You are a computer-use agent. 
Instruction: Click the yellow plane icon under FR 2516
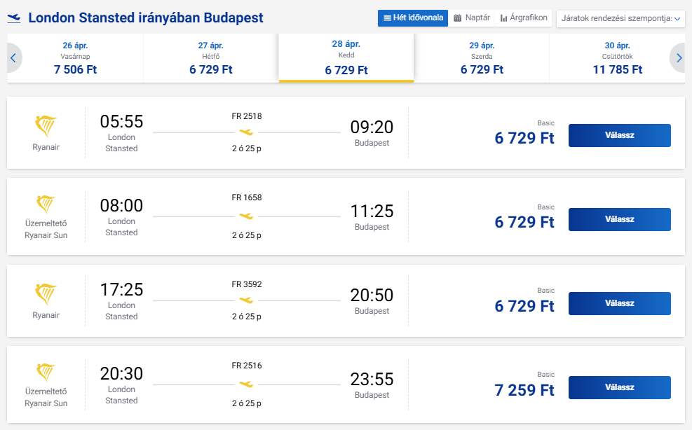246,384
